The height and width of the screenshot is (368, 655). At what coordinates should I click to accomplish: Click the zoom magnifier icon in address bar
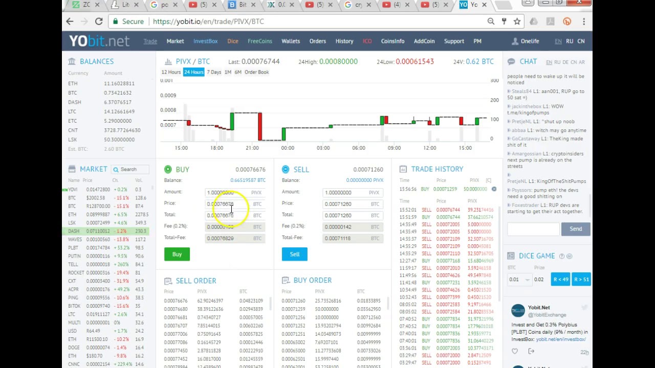[491, 21]
